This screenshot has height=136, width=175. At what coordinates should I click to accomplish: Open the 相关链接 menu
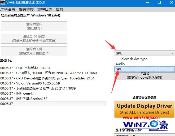pyautogui.click(x=26, y=9)
